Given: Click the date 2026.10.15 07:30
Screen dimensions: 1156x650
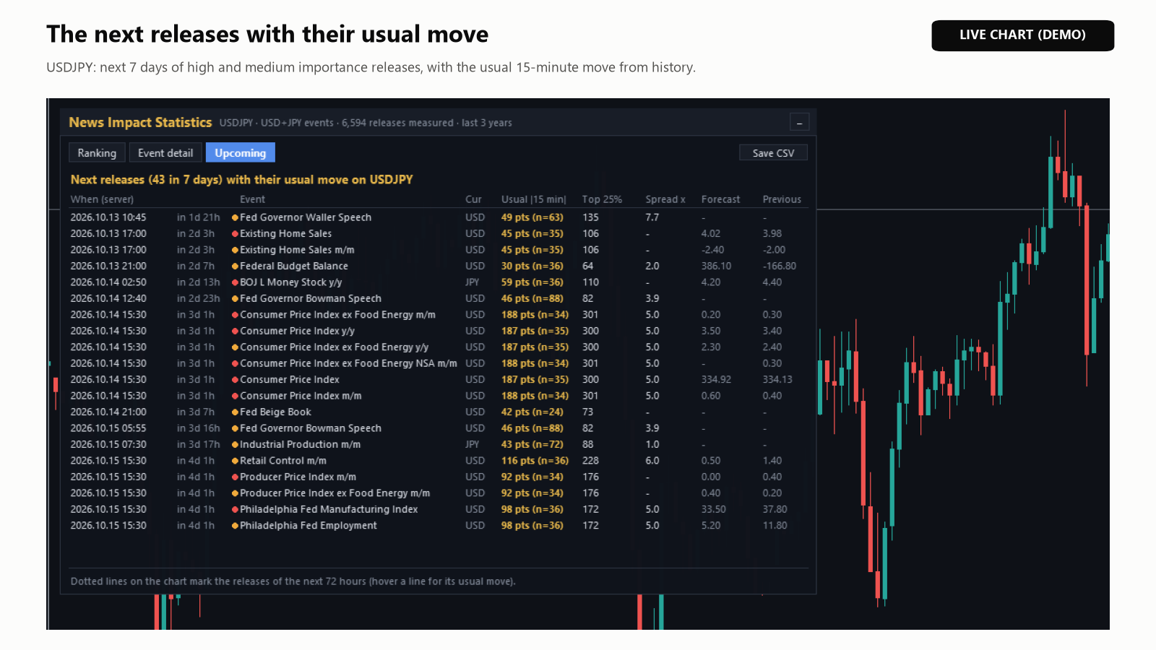Looking at the screenshot, I should (108, 445).
